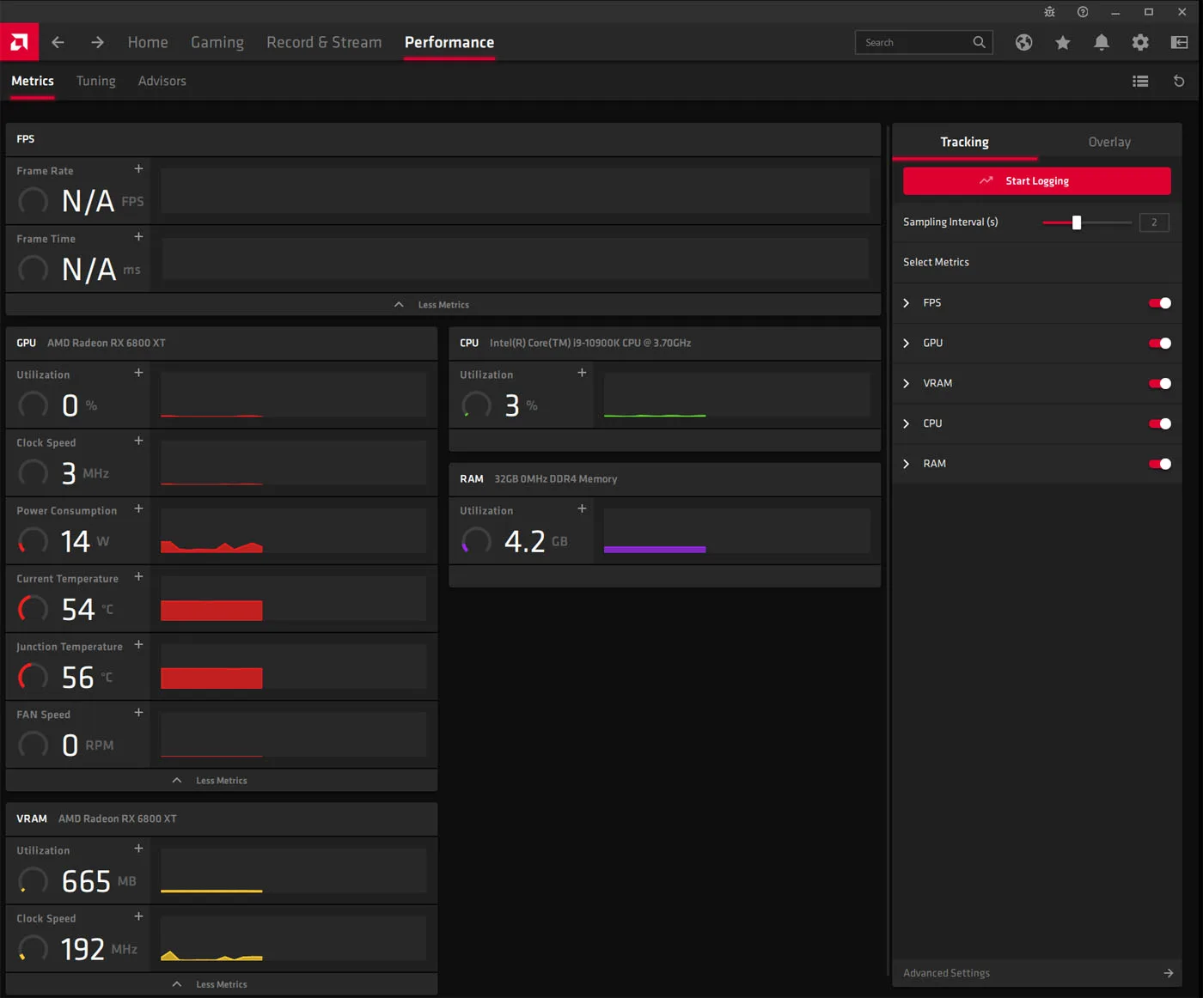The image size is (1203, 998).
Task: Open Advanced Settings arrow
Action: [1168, 973]
